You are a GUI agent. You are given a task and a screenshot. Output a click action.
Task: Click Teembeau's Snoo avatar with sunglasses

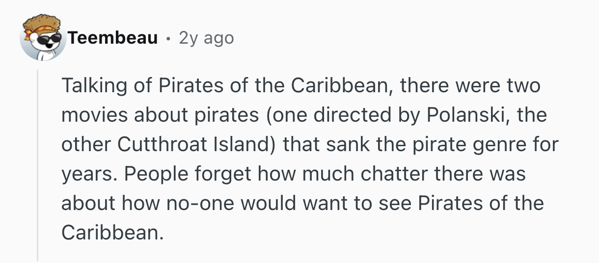coord(43,38)
